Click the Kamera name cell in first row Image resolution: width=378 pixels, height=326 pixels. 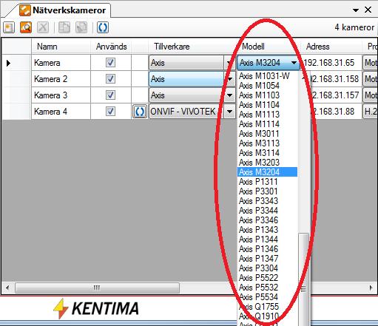(61, 63)
